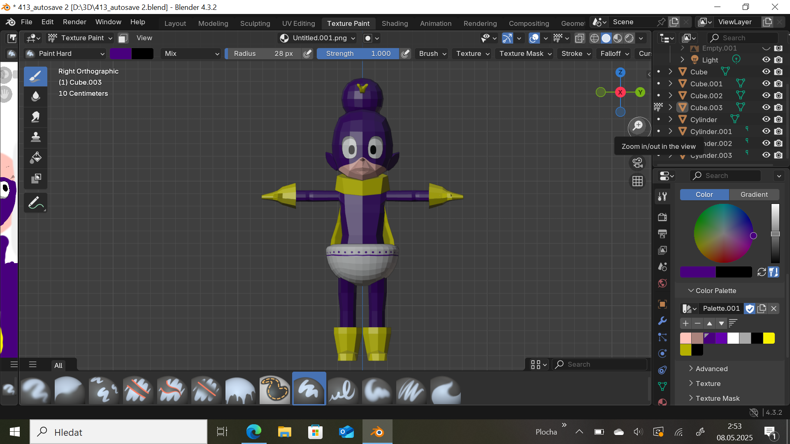Toggle radius pressure sensitivity
The height and width of the screenshot is (444, 790).
click(x=307, y=53)
